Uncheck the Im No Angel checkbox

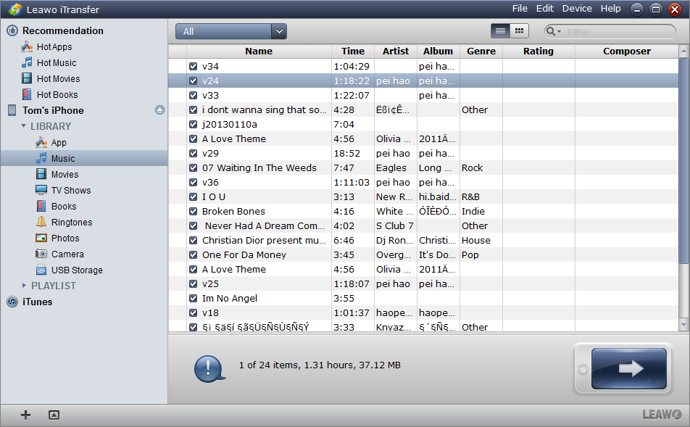(x=194, y=299)
